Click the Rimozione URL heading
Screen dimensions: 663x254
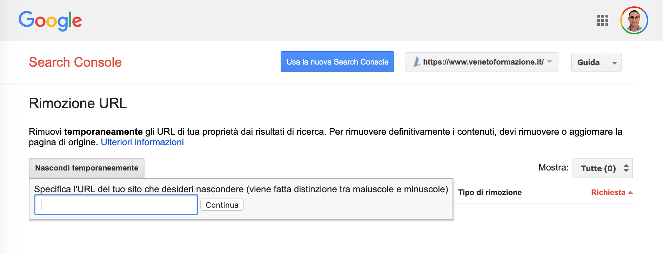coord(78,103)
